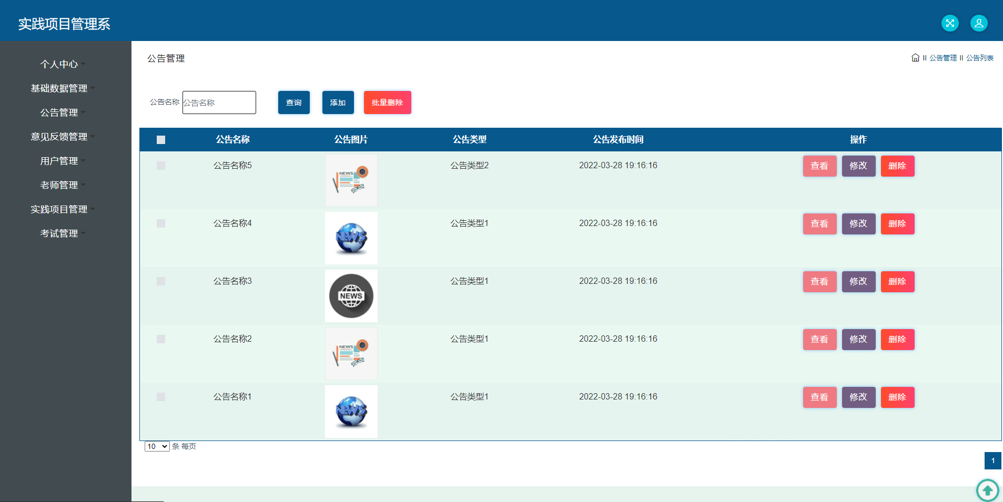This screenshot has width=1003, height=502.
Task: Click the 批量删除 bulk delete button
Action: pos(387,103)
